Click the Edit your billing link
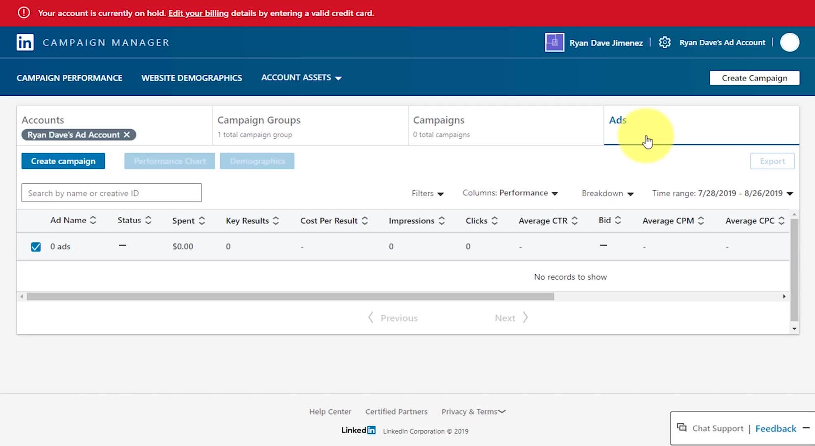The image size is (815, 446). (198, 13)
